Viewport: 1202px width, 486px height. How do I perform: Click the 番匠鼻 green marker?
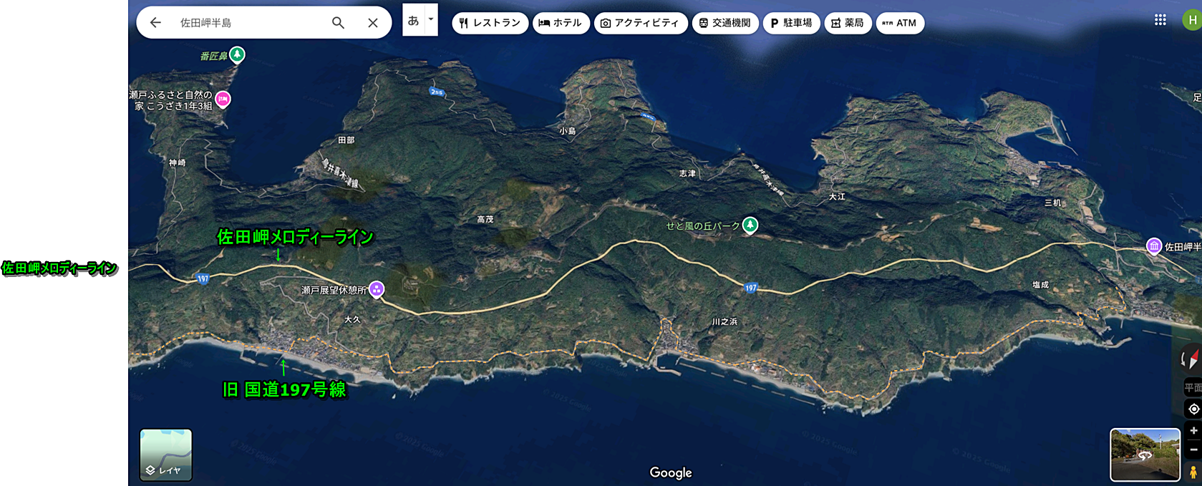237,54
